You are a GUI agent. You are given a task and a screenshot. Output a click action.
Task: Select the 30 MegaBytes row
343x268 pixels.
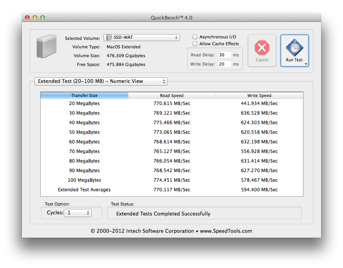(172, 113)
